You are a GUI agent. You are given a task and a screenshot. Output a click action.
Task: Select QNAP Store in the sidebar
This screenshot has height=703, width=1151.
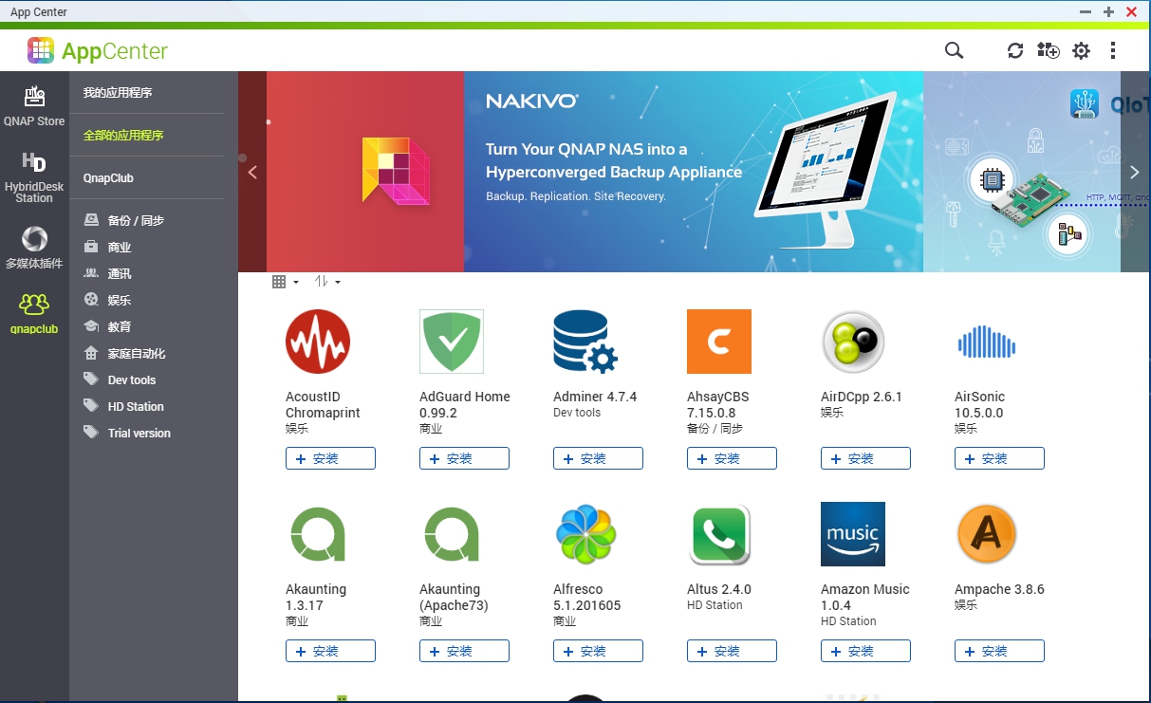pyautogui.click(x=34, y=105)
